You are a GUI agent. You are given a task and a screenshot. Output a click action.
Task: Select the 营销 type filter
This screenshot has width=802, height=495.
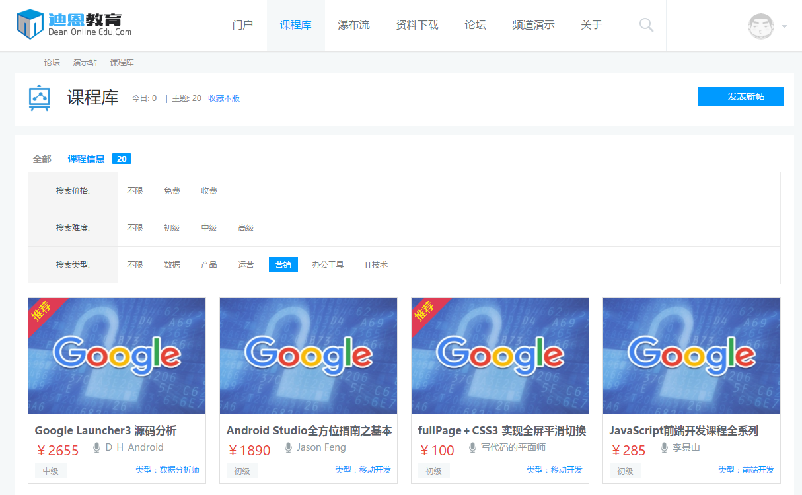283,265
